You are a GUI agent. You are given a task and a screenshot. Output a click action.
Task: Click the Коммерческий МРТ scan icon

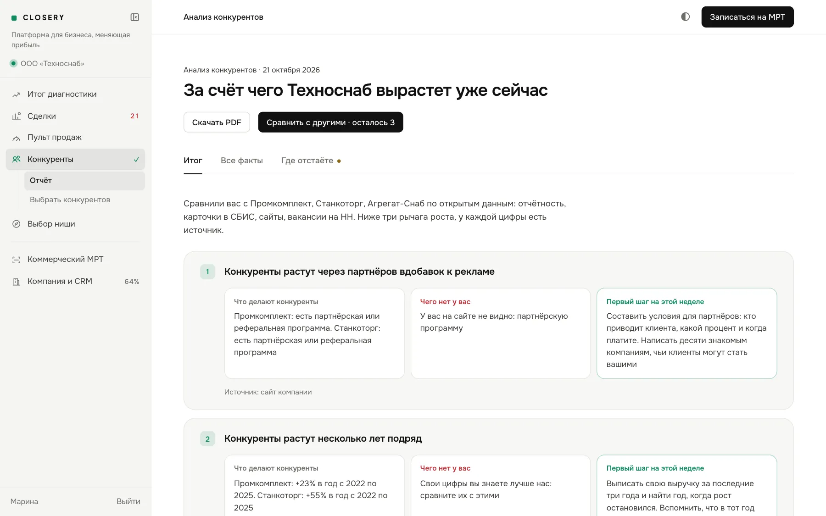point(16,260)
